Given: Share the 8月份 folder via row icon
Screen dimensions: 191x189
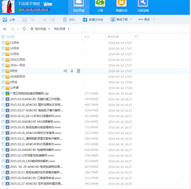Looking at the screenshot, I should tap(65, 71).
